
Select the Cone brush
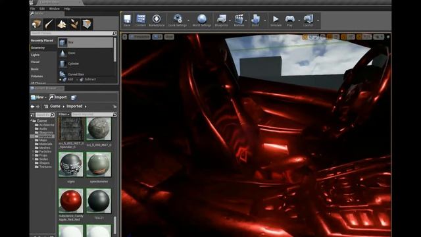(86, 53)
